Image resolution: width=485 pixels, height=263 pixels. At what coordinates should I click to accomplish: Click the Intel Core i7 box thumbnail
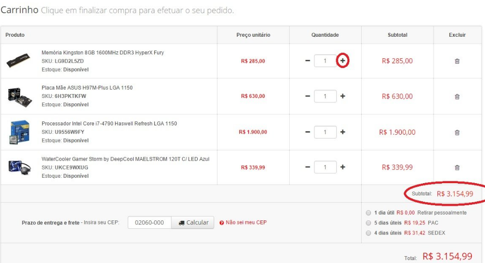(x=19, y=132)
